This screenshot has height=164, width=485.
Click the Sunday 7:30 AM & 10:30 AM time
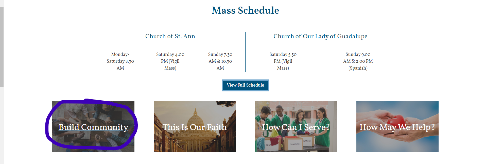pos(220,61)
